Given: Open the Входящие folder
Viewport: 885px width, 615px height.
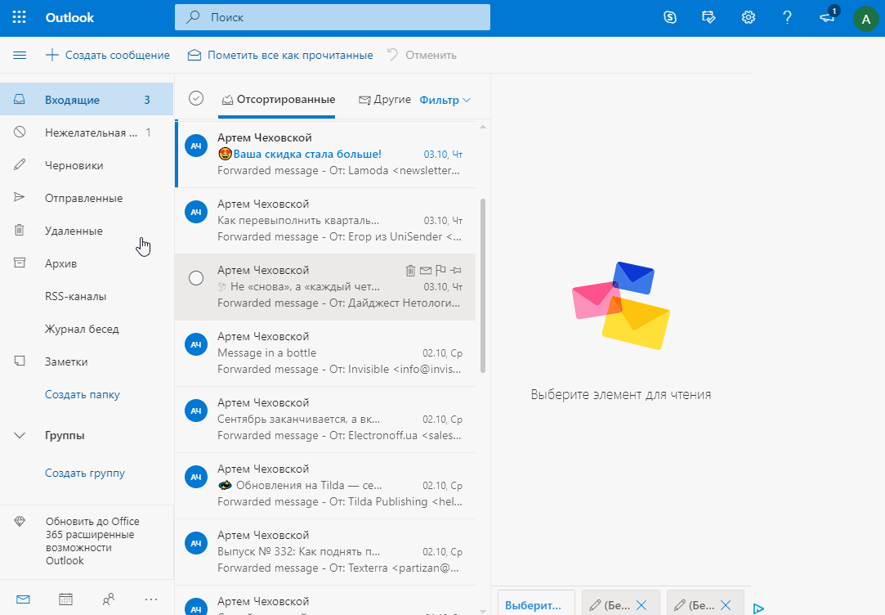Looking at the screenshot, I should 87,100.
